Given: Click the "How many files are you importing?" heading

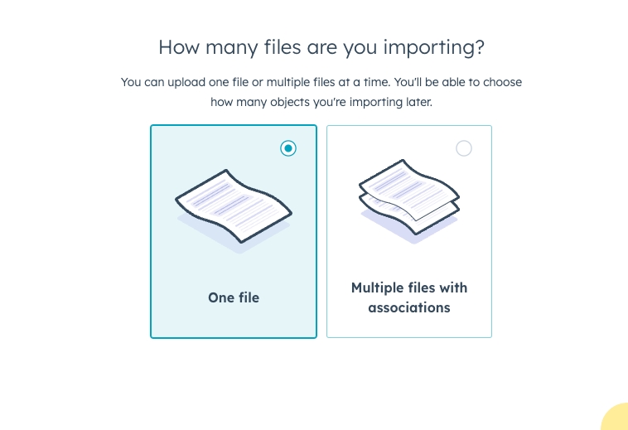Looking at the screenshot, I should tap(321, 47).
